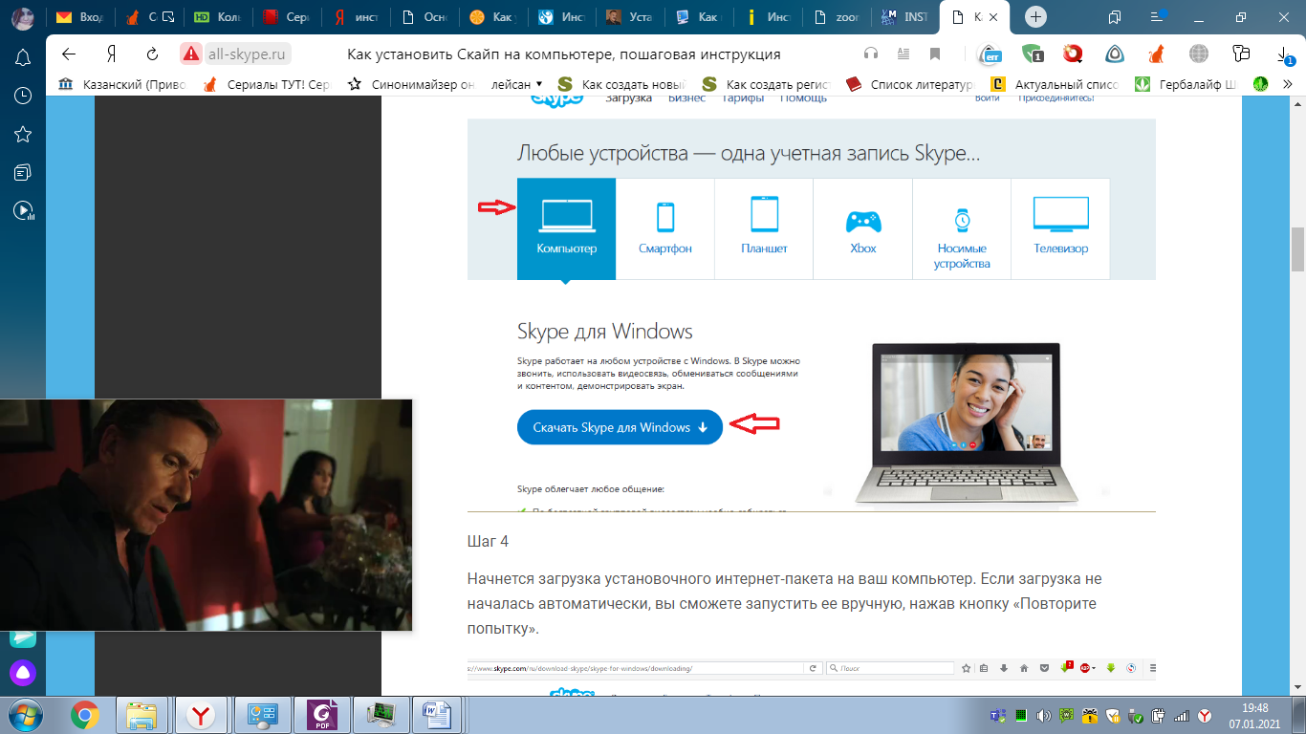Viewport: 1306px width, 734px height.
Task: Go back to the previous page
Action: (69, 54)
